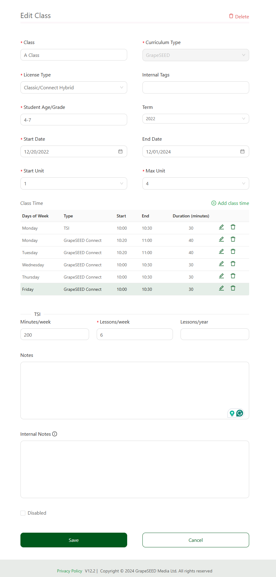Delete the Tuesday class time row
The height and width of the screenshot is (577, 276).
tap(233, 251)
